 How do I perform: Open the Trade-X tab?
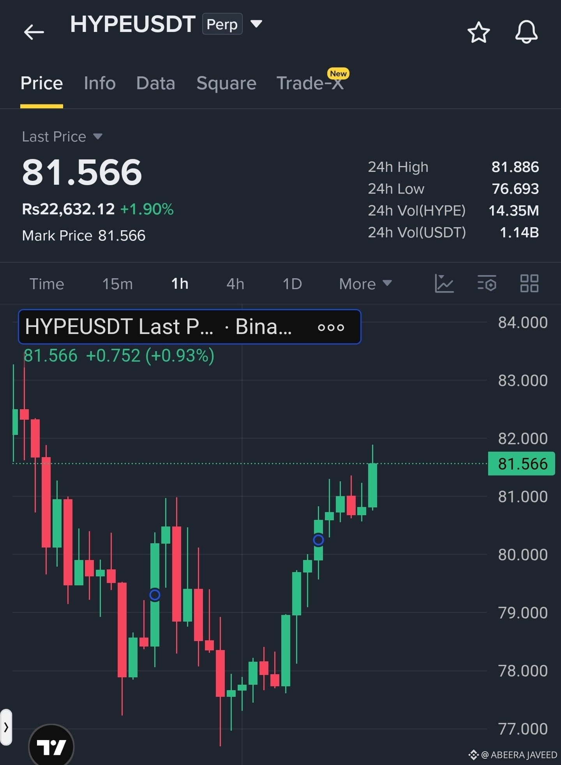[x=310, y=83]
